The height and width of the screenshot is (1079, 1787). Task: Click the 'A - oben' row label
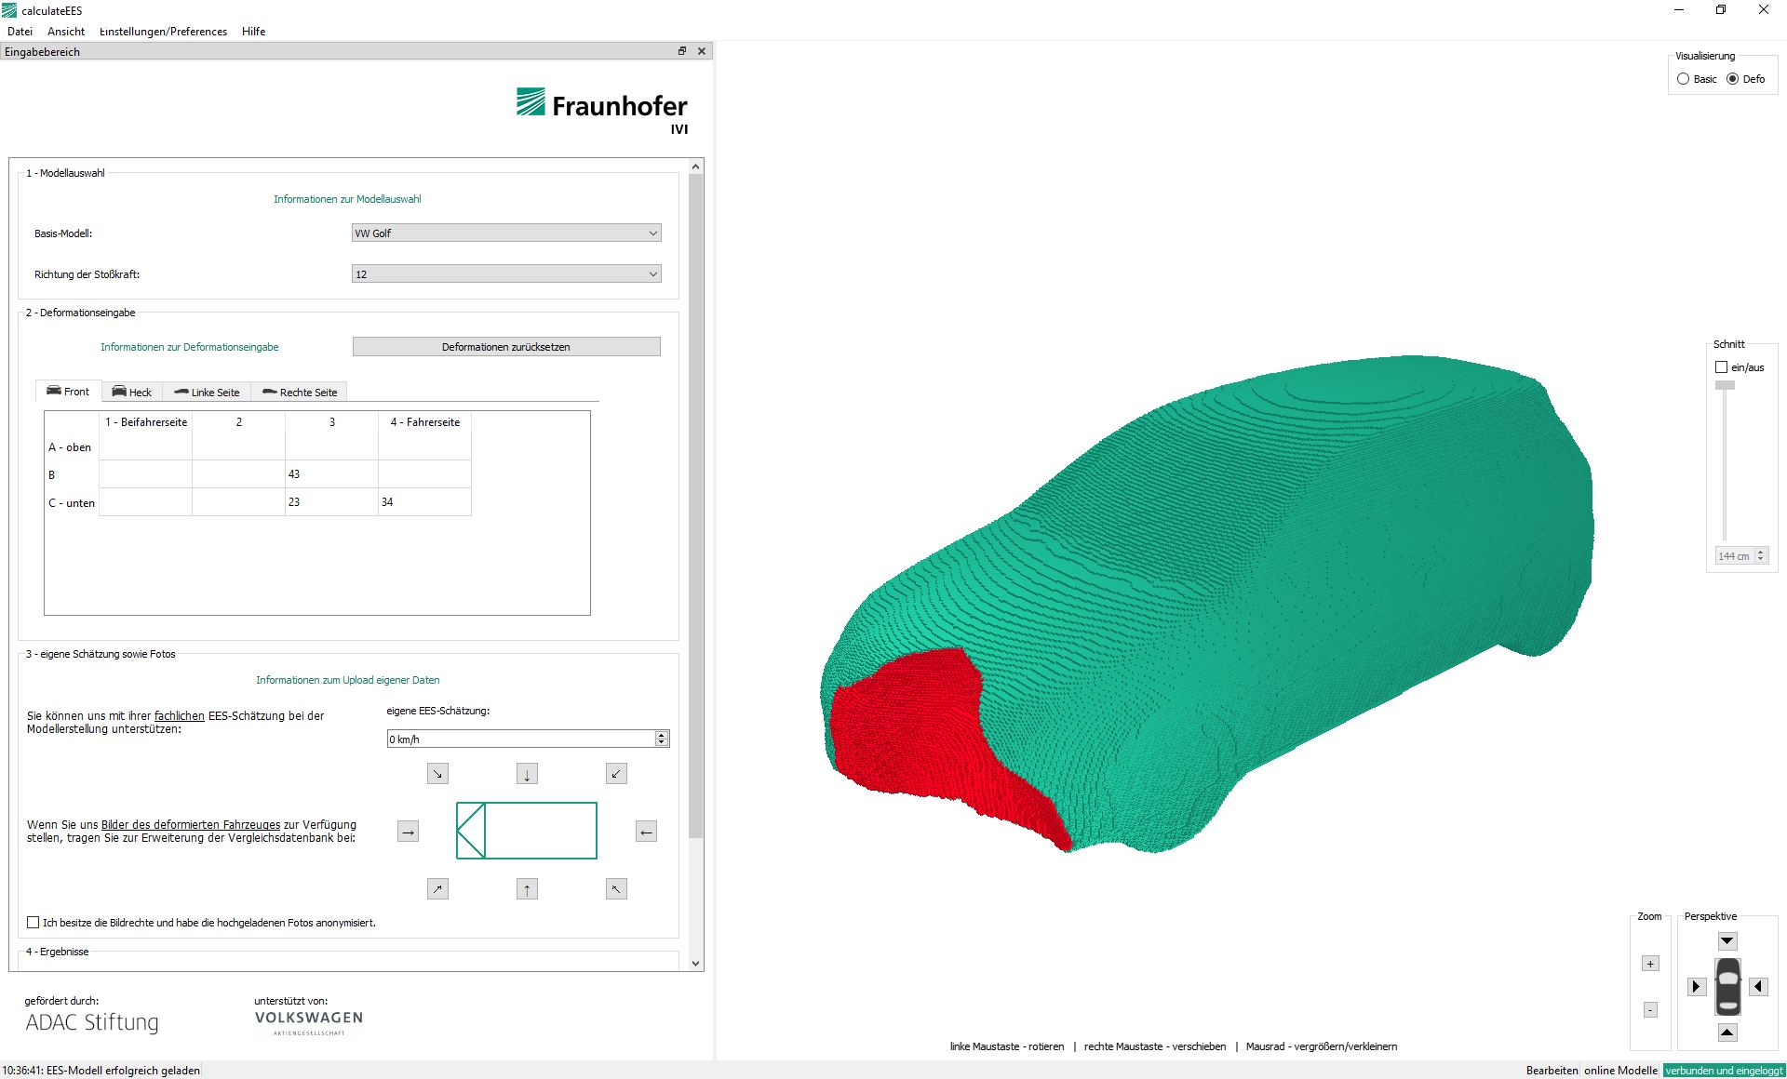click(70, 447)
